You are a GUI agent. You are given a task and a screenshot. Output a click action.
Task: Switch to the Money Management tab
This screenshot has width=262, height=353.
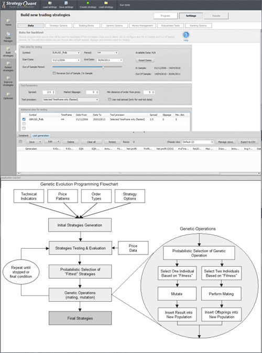[143, 26]
